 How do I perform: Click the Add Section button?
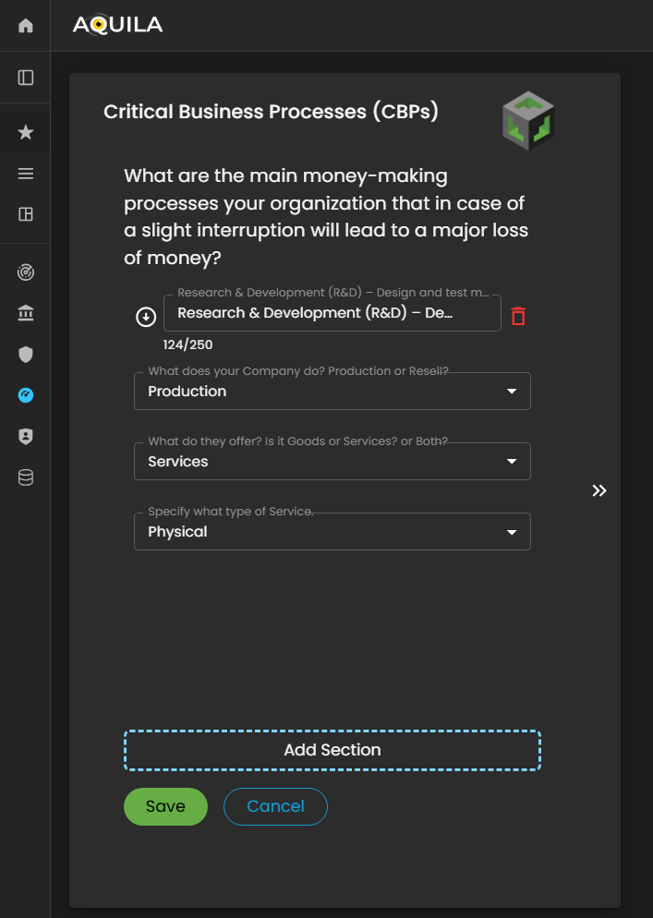(x=332, y=750)
